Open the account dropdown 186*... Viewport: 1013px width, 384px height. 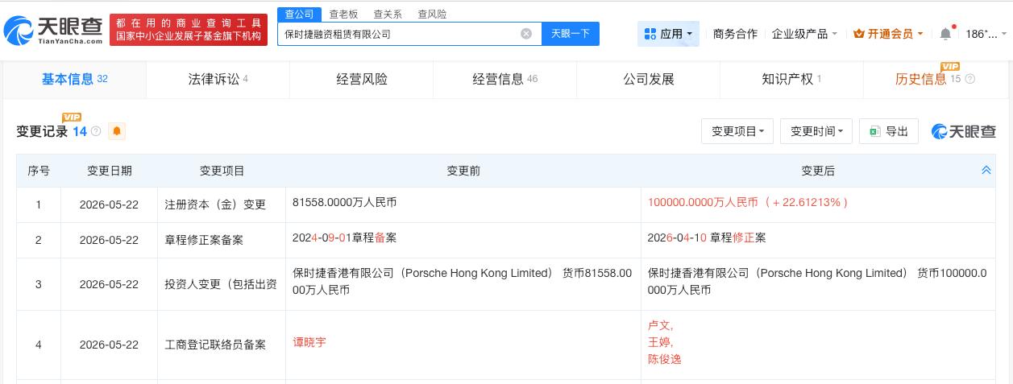pyautogui.click(x=986, y=34)
